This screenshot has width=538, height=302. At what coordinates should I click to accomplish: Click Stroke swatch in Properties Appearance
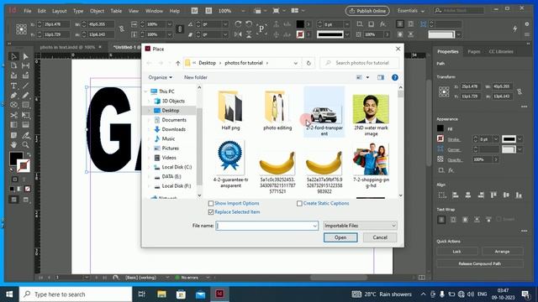tap(440, 139)
